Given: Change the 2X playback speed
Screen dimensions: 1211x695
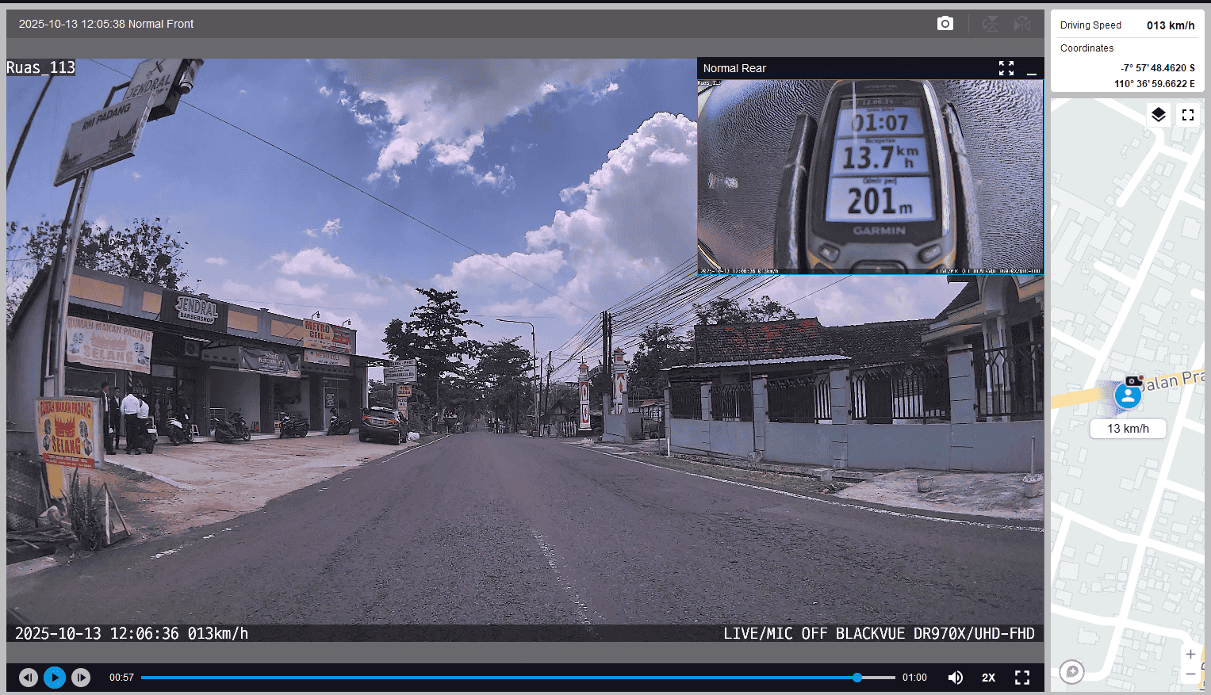Looking at the screenshot, I should tap(988, 678).
